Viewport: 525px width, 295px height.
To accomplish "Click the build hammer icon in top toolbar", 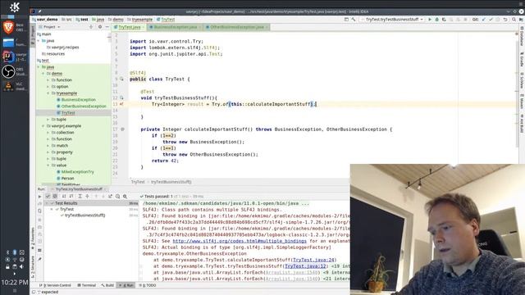I will 354,20.
